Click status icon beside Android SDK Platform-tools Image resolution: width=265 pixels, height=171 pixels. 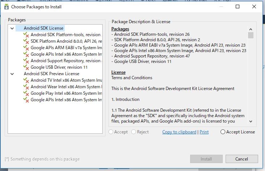pos(26,35)
